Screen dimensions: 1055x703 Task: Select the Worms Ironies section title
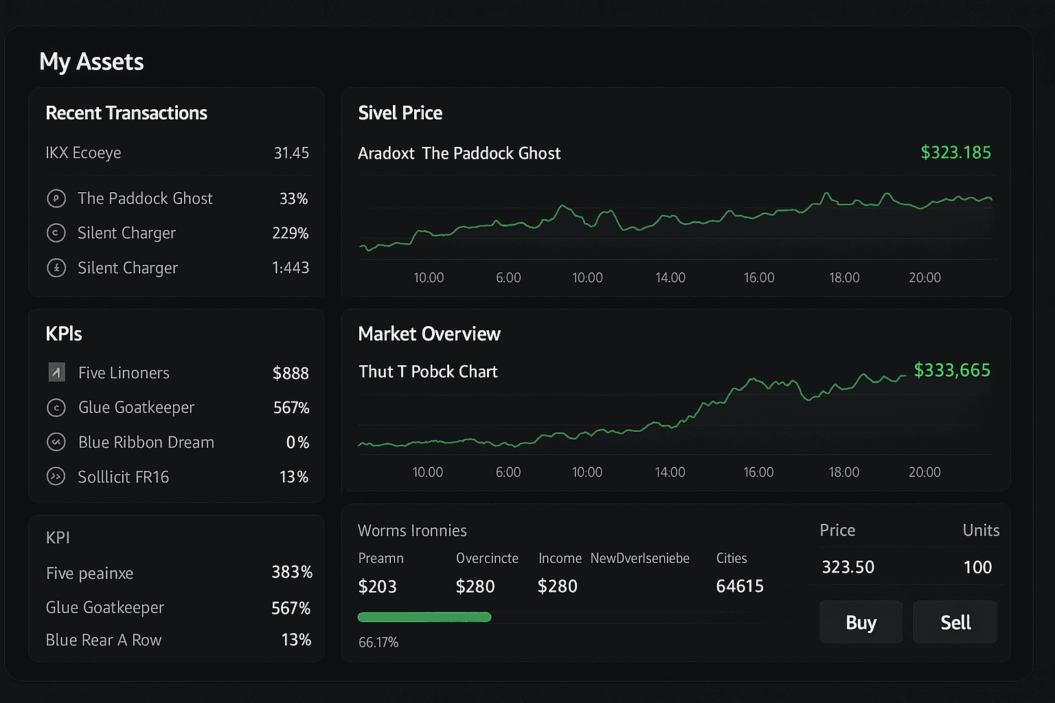[412, 531]
